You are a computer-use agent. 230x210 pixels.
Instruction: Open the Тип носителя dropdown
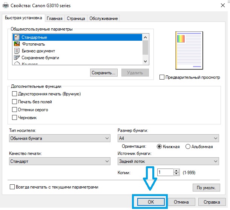[x=59, y=138]
